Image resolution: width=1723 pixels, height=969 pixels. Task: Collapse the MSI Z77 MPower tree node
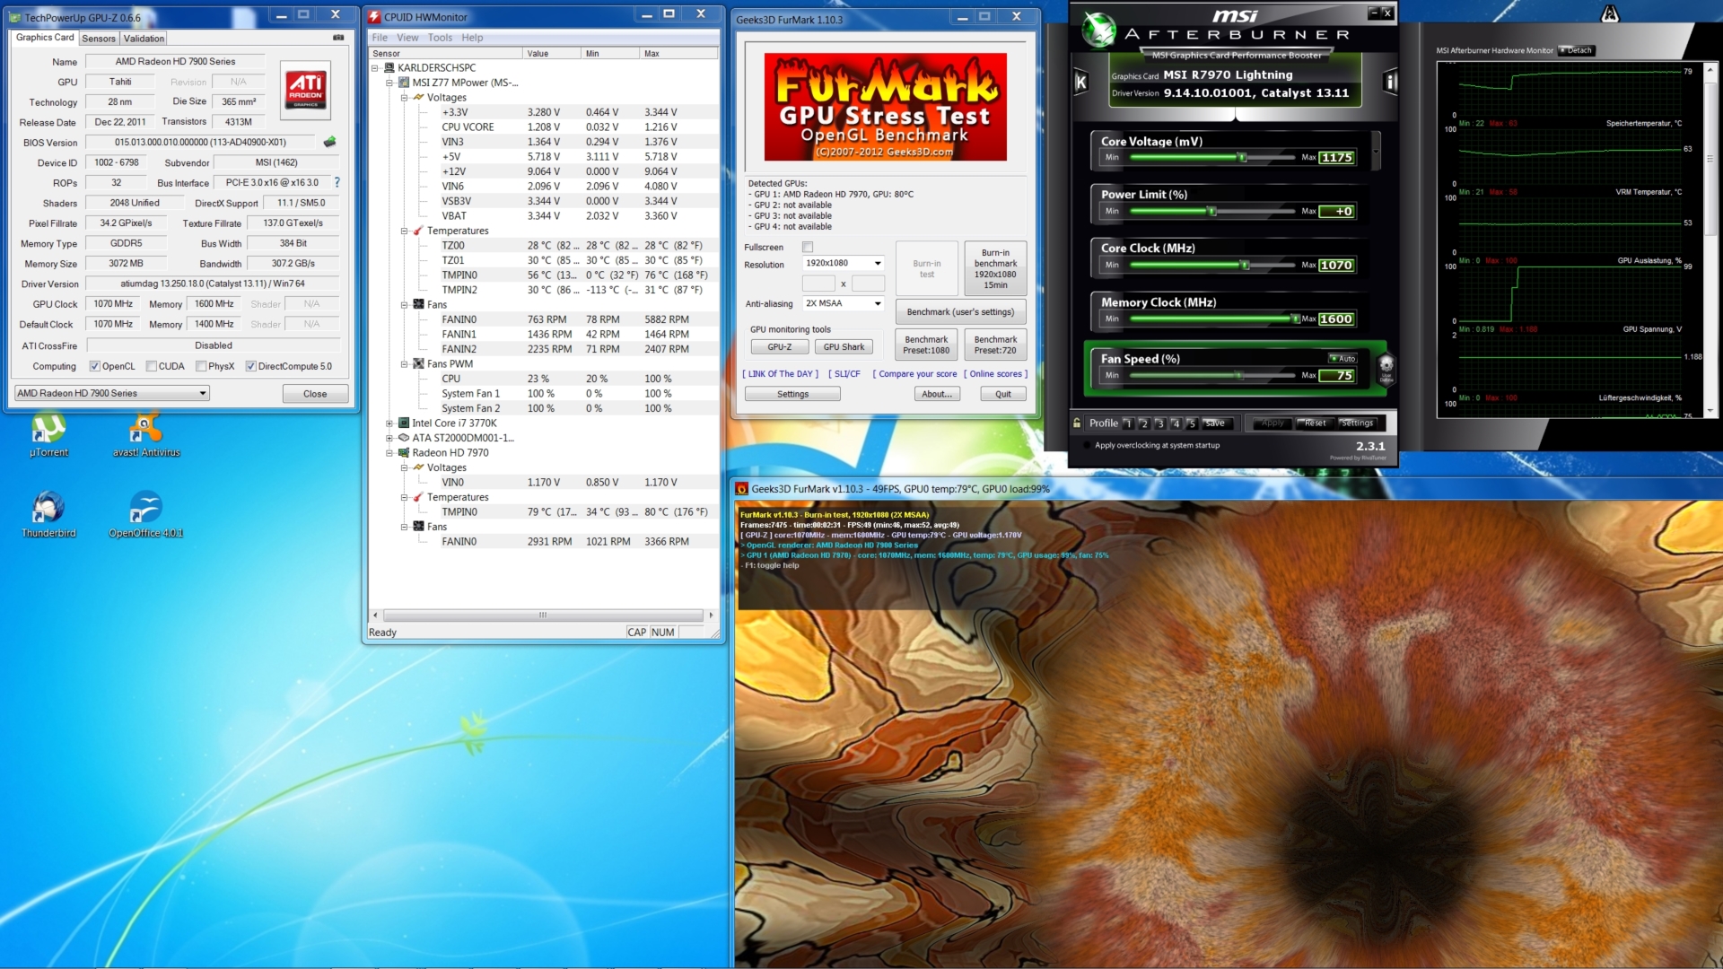click(389, 83)
